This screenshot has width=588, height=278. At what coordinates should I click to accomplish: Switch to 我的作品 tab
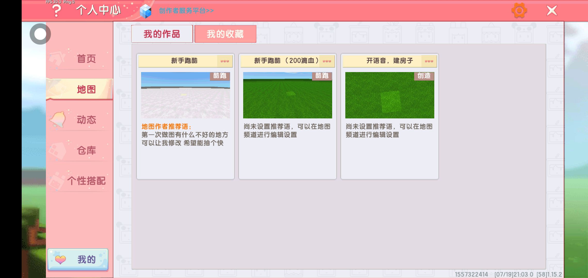pos(162,34)
